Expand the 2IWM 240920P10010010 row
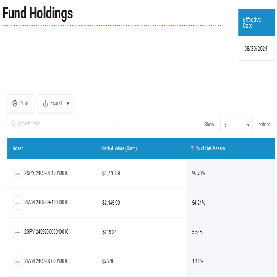This screenshot has width=277, height=277. [x=18, y=203]
